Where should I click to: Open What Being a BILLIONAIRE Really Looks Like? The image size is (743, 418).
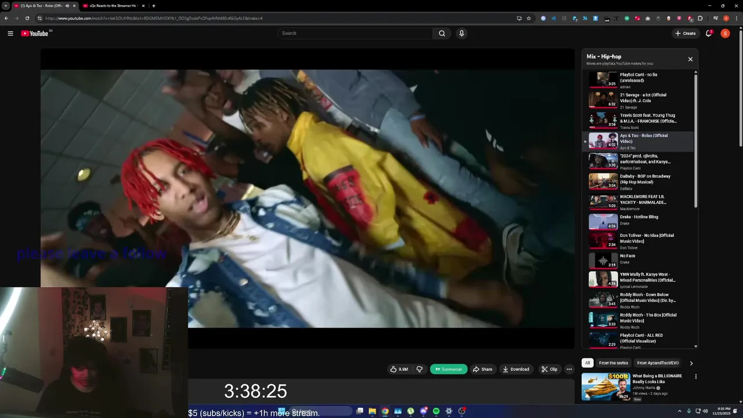[657, 379]
